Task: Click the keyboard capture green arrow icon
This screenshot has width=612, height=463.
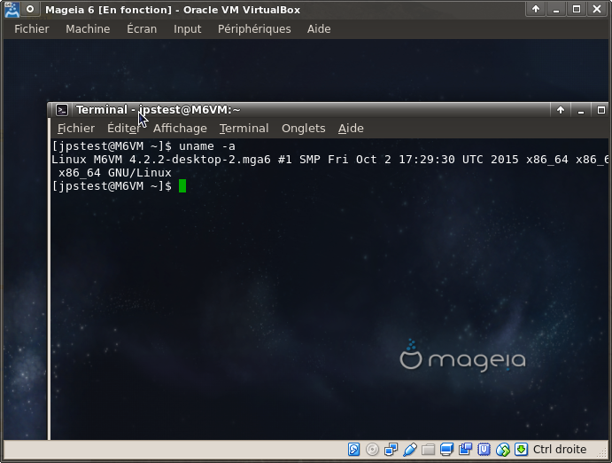Action: click(521, 450)
